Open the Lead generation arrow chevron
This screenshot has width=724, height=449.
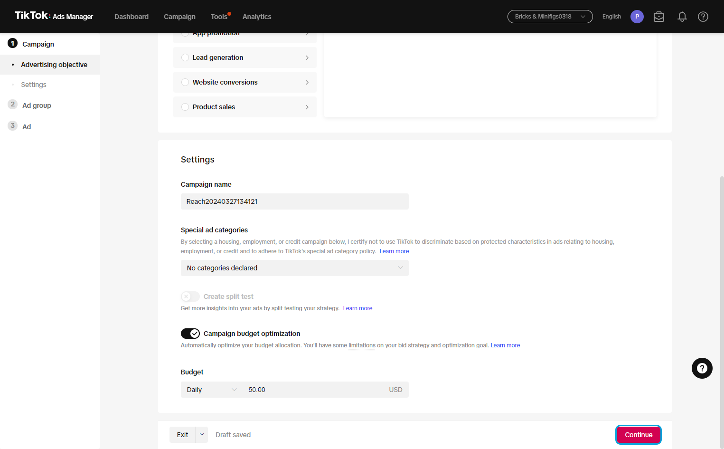point(307,57)
